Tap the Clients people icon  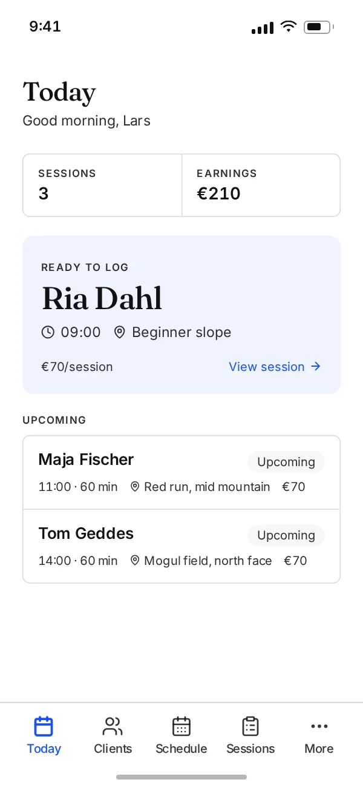tap(113, 726)
